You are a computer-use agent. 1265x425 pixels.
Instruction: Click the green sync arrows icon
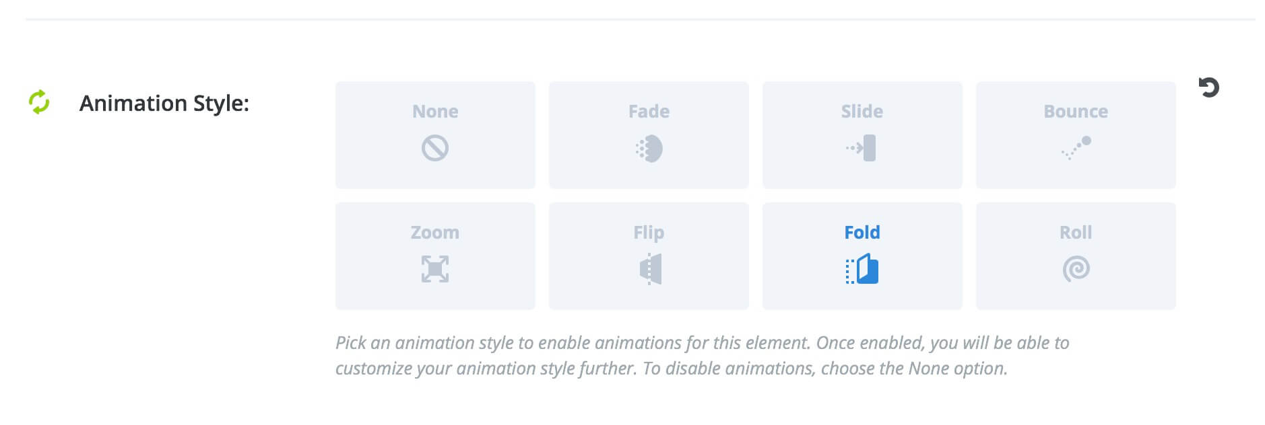pyautogui.click(x=39, y=102)
